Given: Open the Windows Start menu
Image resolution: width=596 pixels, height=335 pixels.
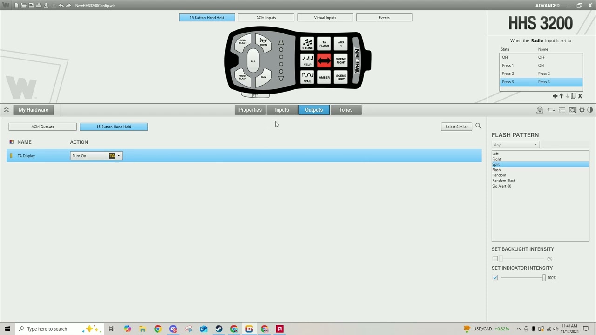Looking at the screenshot, I should click(7, 329).
